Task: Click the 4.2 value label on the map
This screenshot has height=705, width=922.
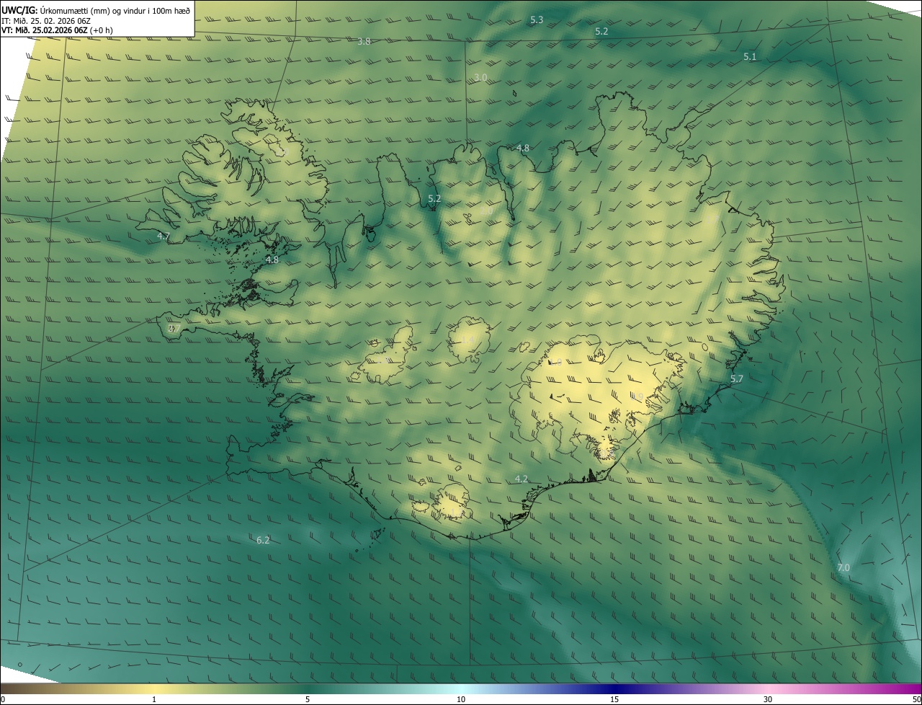Action: [522, 479]
